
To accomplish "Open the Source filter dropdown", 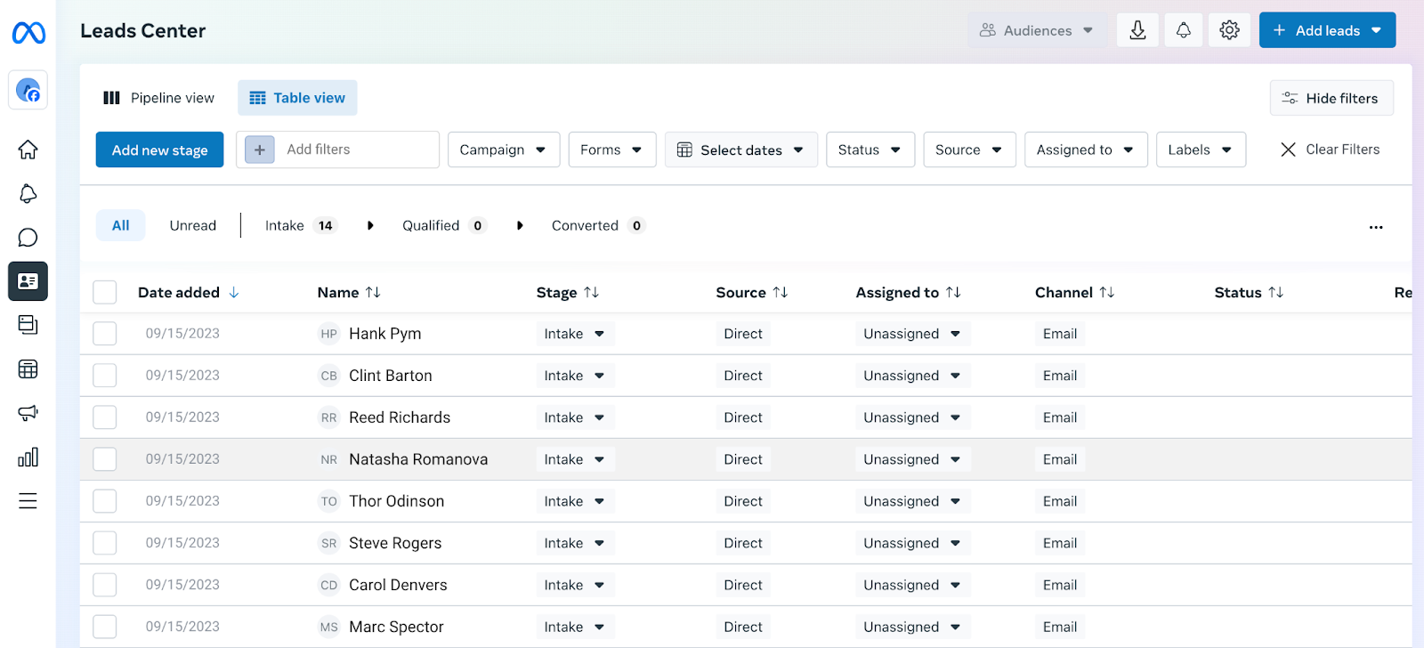I will tap(970, 150).
